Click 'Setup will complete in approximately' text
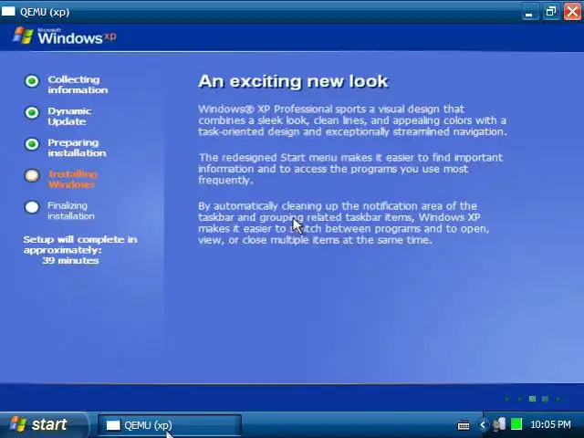Image resolution: width=584 pixels, height=438 pixels. pyautogui.click(x=80, y=245)
